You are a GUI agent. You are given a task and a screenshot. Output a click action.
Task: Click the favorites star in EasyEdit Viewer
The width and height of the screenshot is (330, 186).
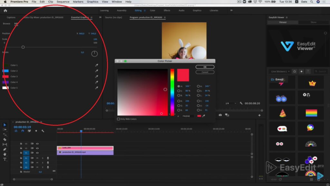pyautogui.click(x=295, y=71)
